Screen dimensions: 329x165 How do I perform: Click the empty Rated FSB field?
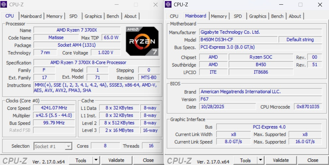[x=54, y=130]
